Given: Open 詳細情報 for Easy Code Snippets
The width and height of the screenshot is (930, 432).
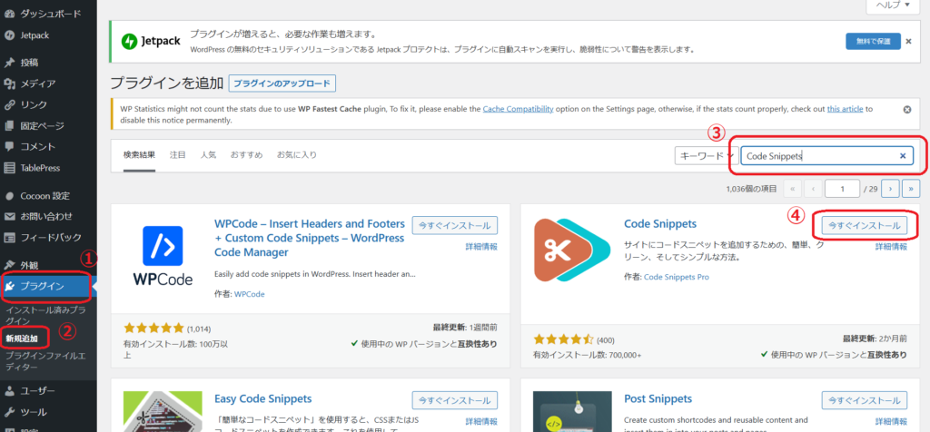Looking at the screenshot, I should click(481, 421).
